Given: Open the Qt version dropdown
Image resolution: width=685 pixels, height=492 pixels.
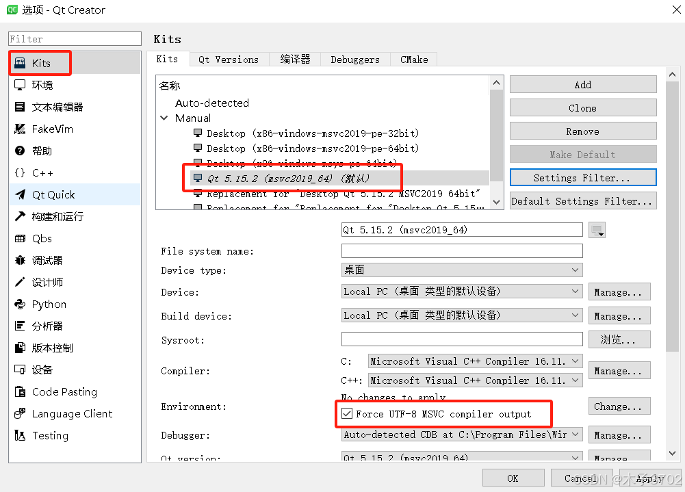Looking at the screenshot, I should click(462, 457).
